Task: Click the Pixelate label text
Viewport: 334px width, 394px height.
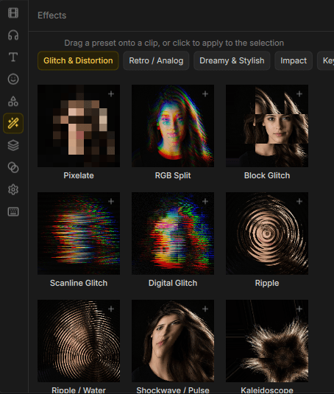Action: 79,175
